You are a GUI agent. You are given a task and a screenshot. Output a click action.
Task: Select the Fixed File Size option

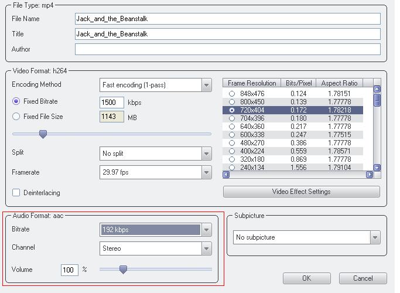click(x=16, y=117)
